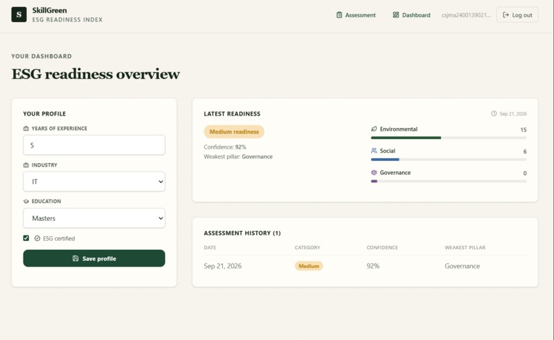This screenshot has height=340, width=554.
Task: Click the Social progress bar
Action: click(448, 160)
